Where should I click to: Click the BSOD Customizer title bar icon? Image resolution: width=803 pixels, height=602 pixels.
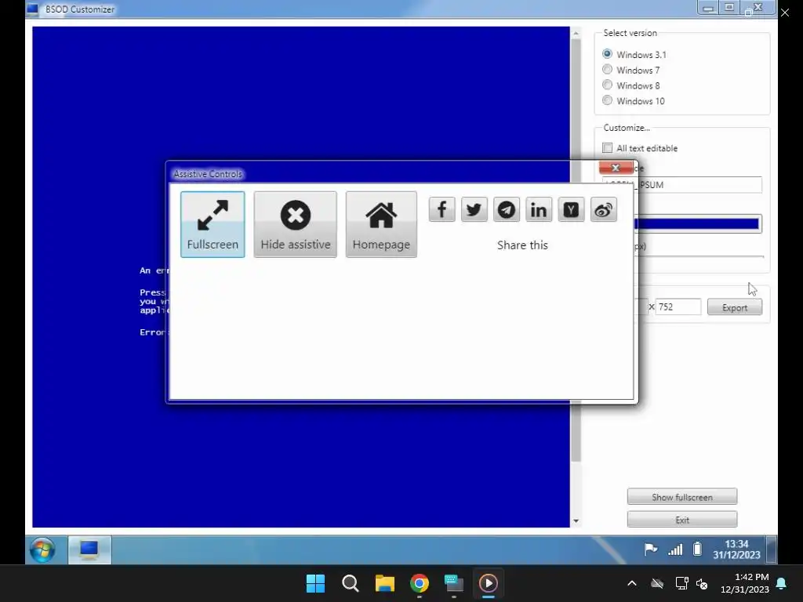click(32, 9)
